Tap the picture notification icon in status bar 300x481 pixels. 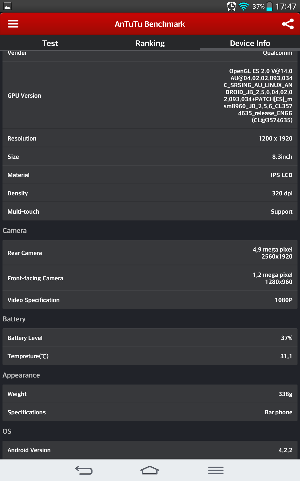pos(7,6)
